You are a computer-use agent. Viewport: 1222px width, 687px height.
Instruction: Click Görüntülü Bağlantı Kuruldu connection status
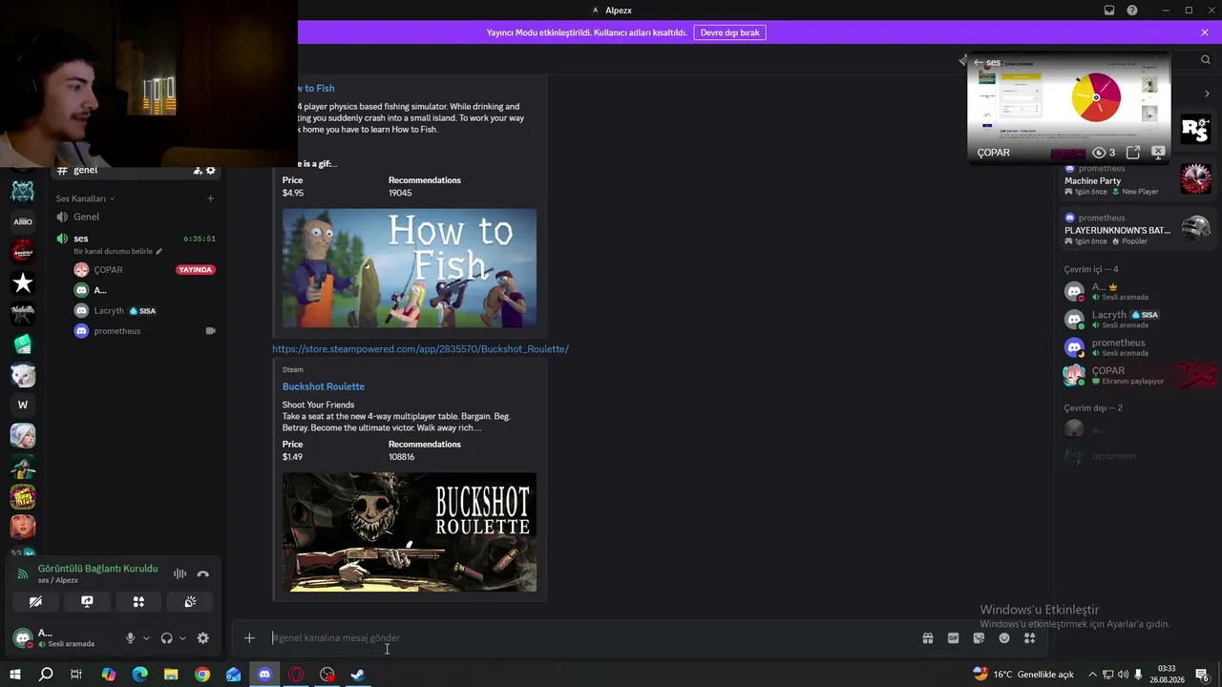pyautogui.click(x=97, y=569)
